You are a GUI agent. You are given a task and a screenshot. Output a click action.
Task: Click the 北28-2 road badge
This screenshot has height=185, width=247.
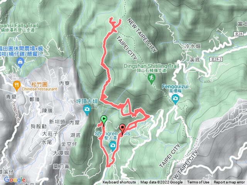[x=216, y=59]
